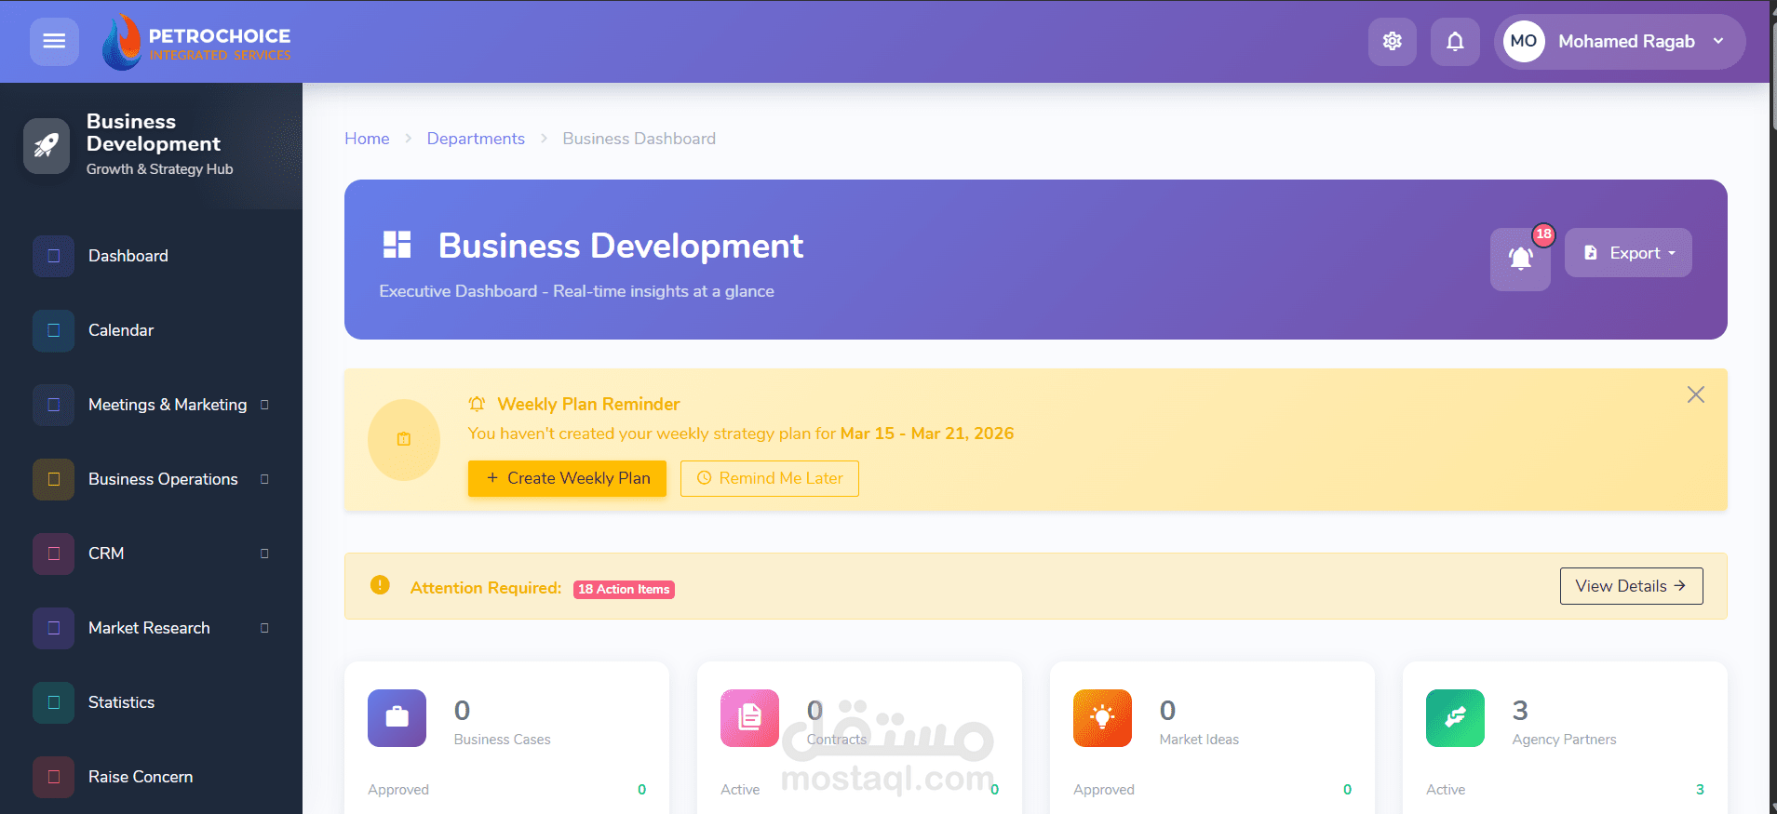Click Remind Me Later
The height and width of the screenshot is (814, 1777).
(x=770, y=478)
